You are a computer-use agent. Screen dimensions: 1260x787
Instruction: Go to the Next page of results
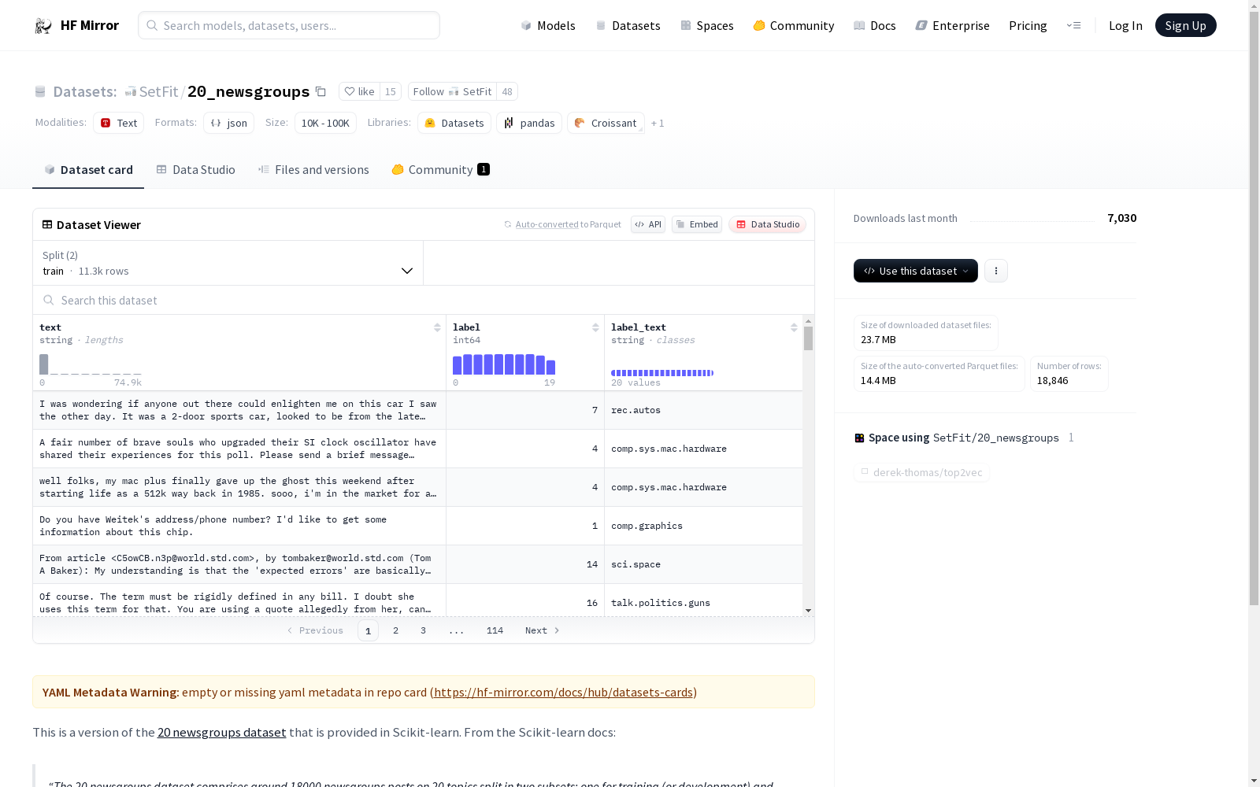[x=542, y=630]
